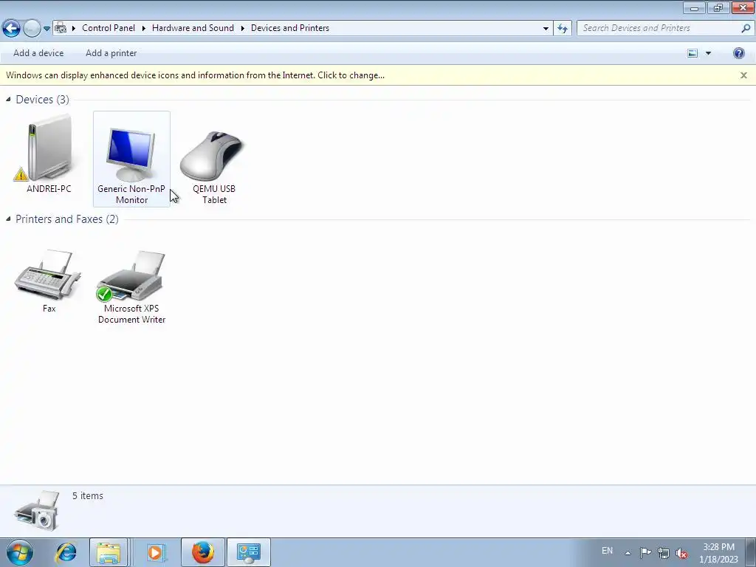Focus the Search Devices and Printers field
The width and height of the screenshot is (756, 567).
(665, 29)
